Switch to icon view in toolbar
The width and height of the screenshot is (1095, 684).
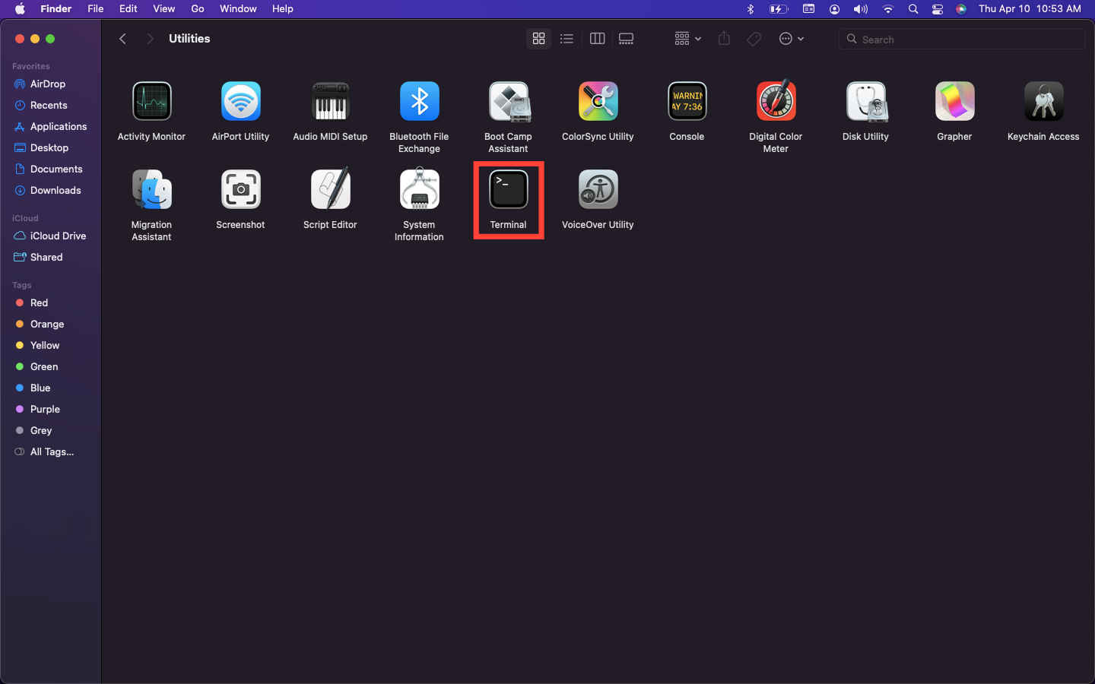click(x=538, y=39)
